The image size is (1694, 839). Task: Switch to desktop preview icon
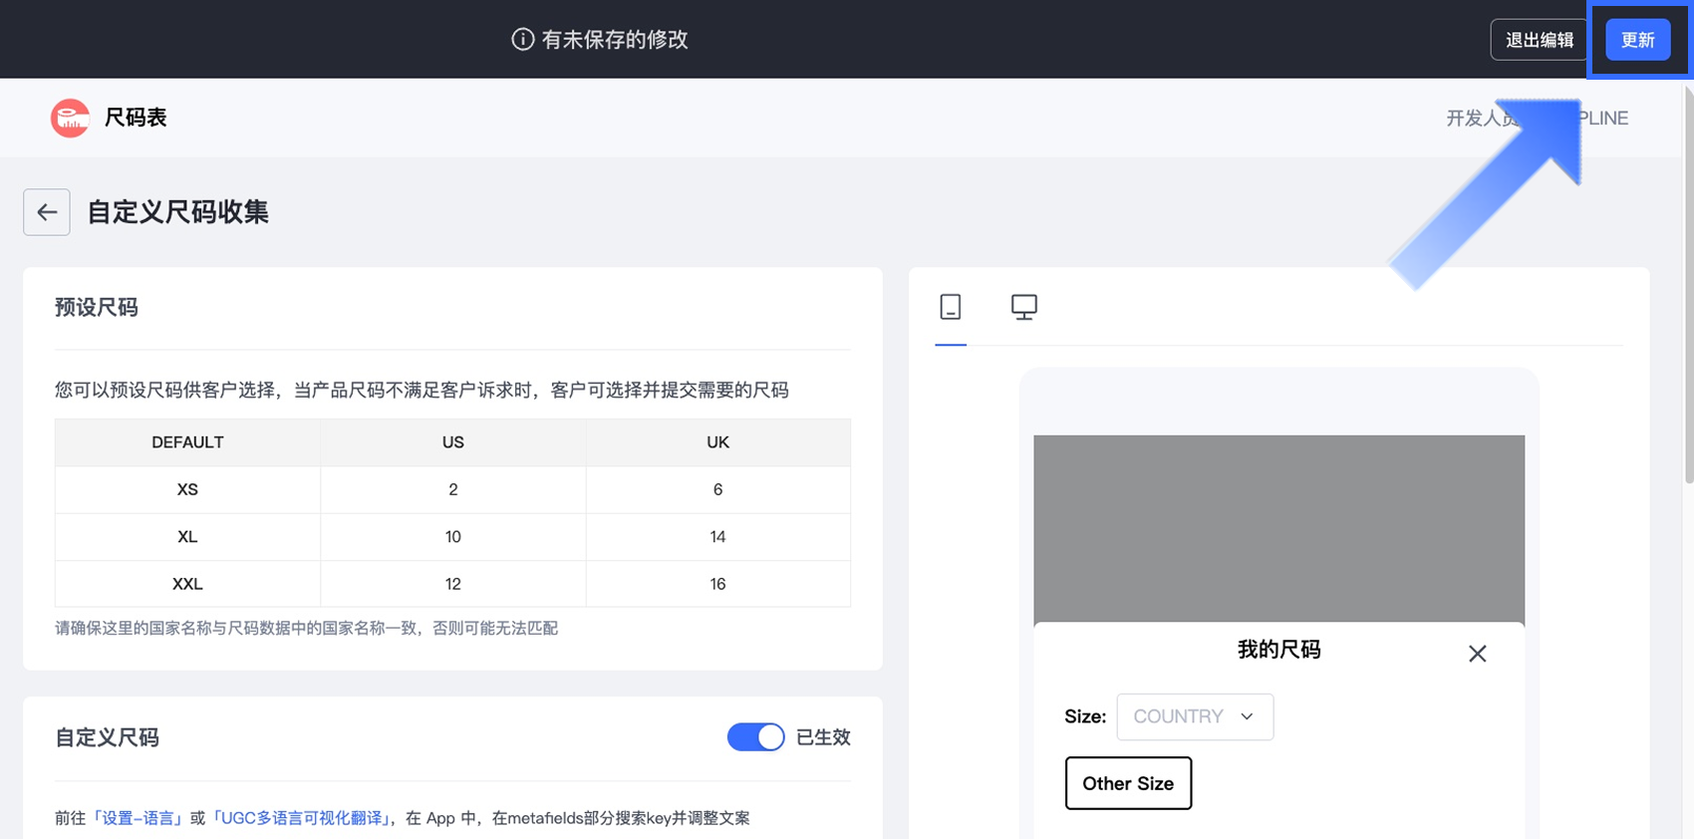[x=1023, y=307]
